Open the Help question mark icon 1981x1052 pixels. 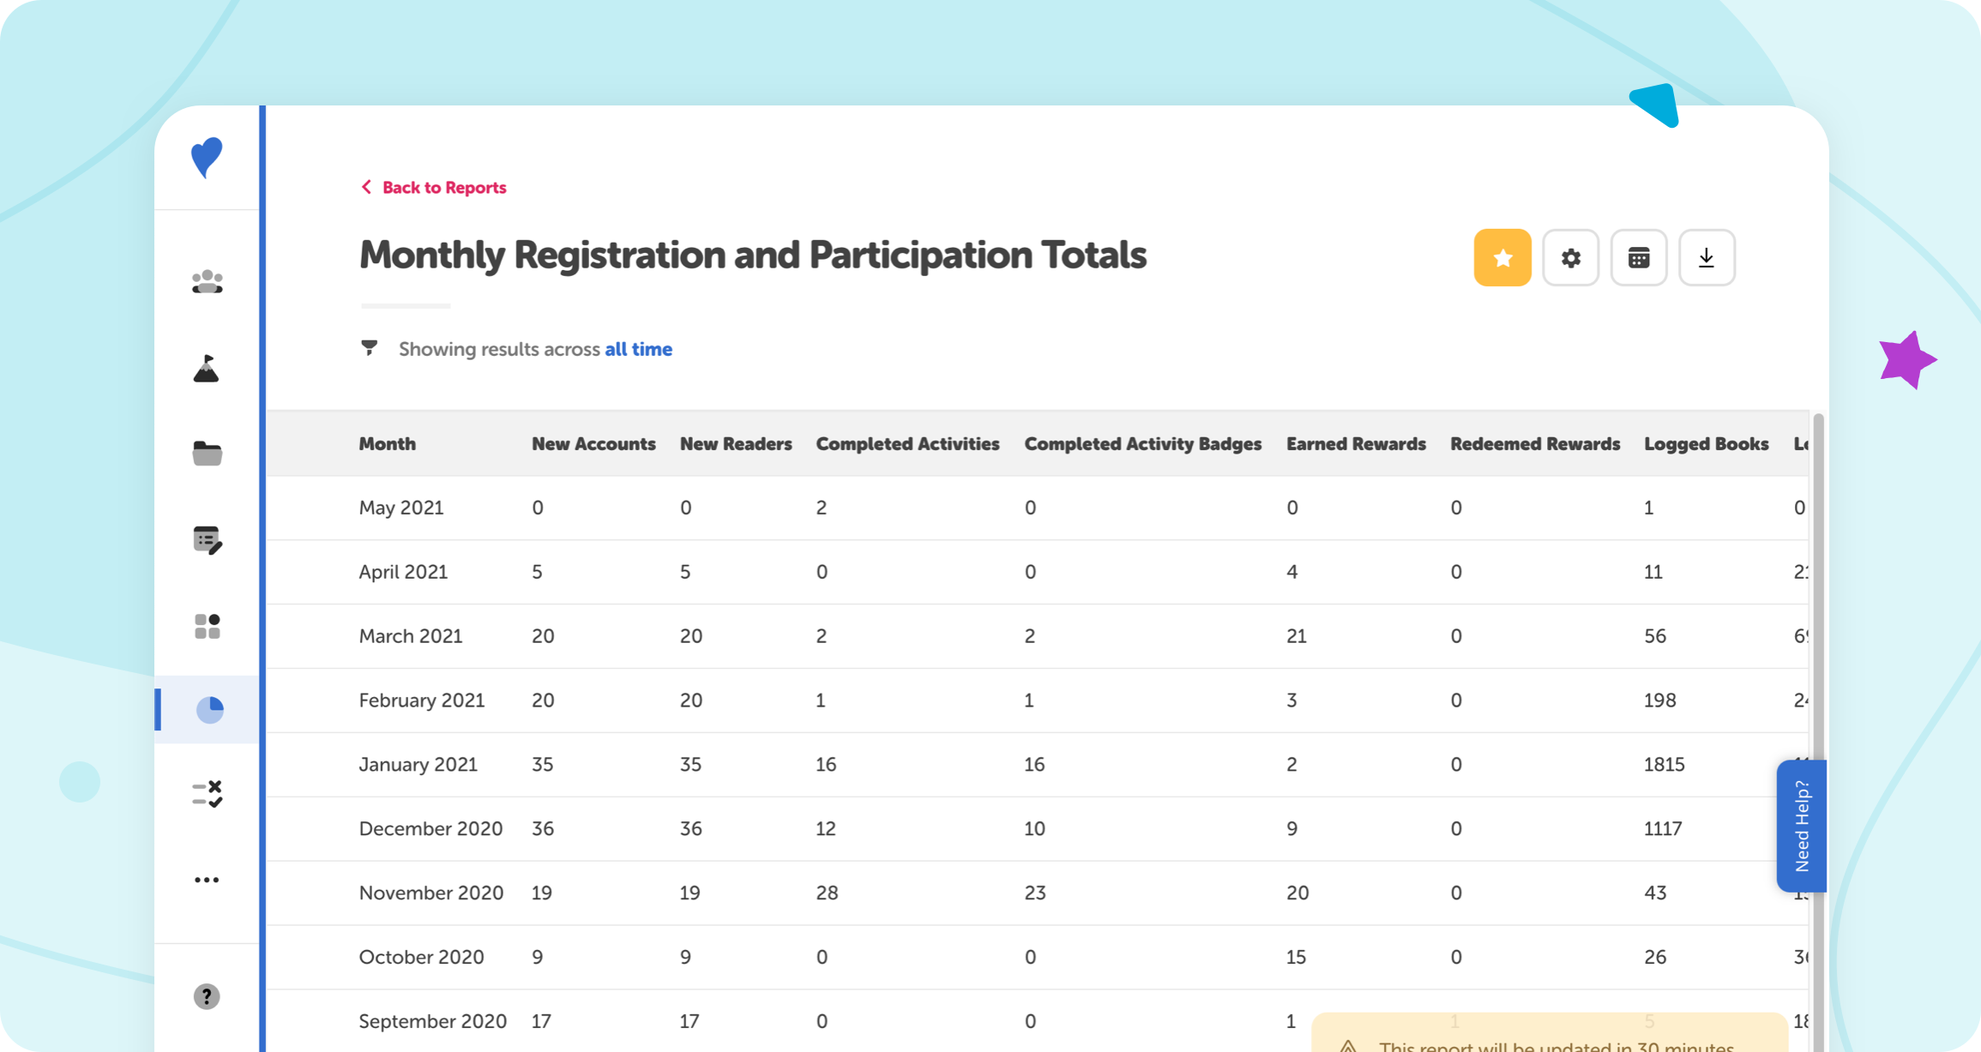[x=207, y=995]
